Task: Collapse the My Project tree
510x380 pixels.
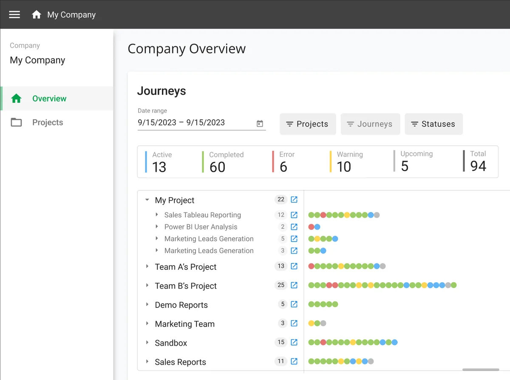Action: (x=147, y=200)
